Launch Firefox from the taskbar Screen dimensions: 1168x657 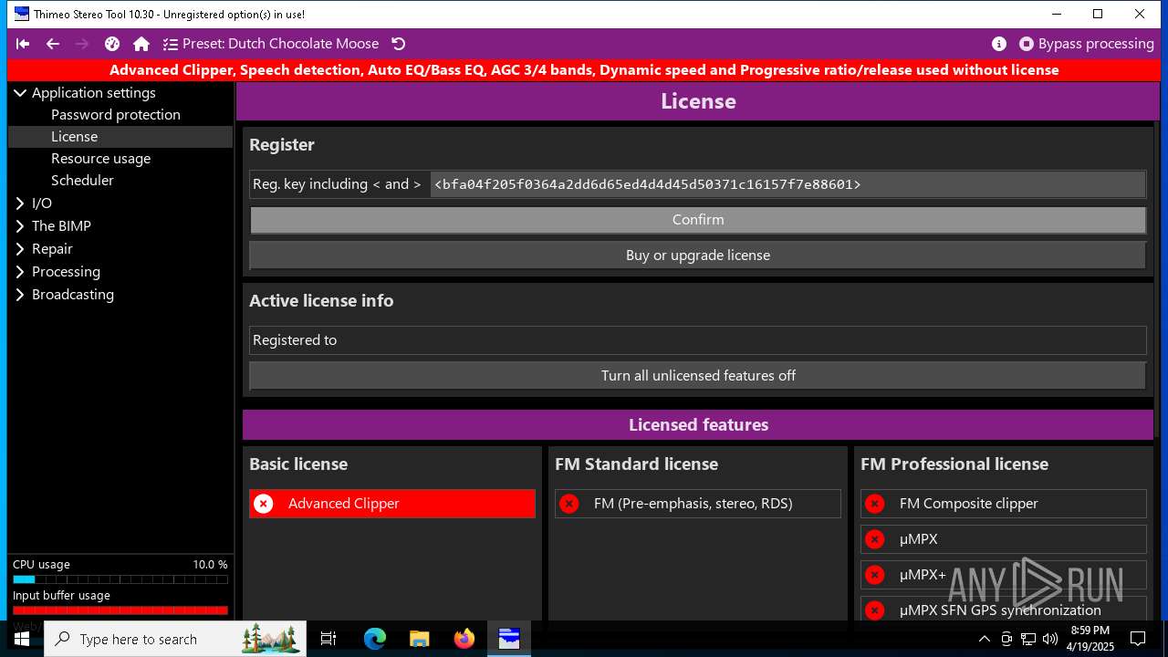464,639
